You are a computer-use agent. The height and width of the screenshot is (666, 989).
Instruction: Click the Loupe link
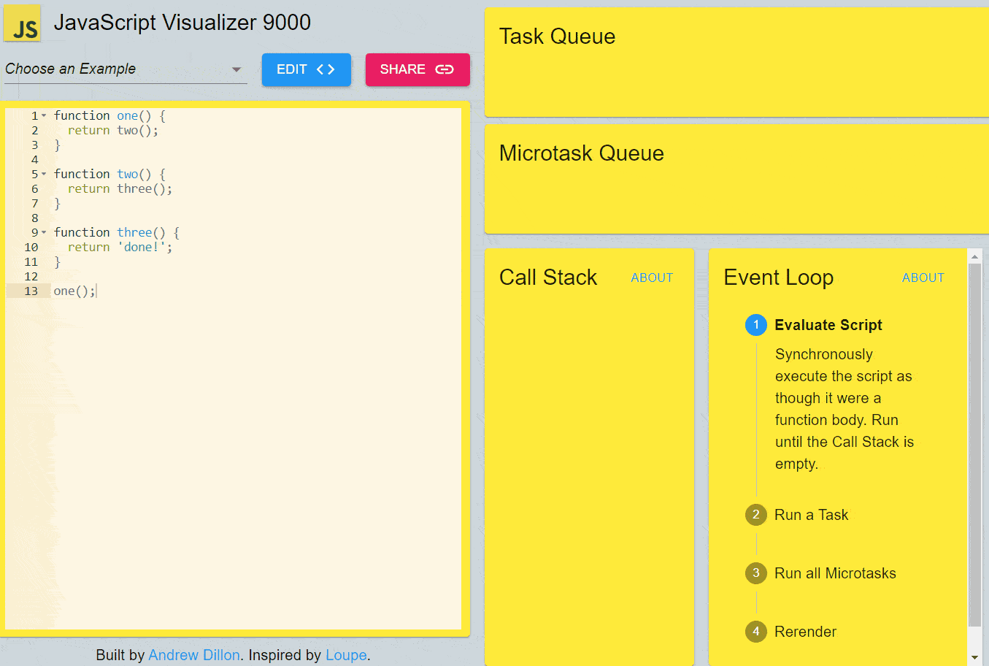[346, 655]
